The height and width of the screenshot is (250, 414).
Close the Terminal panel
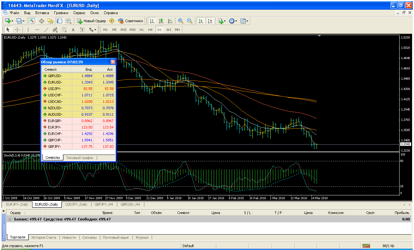coord(4,211)
